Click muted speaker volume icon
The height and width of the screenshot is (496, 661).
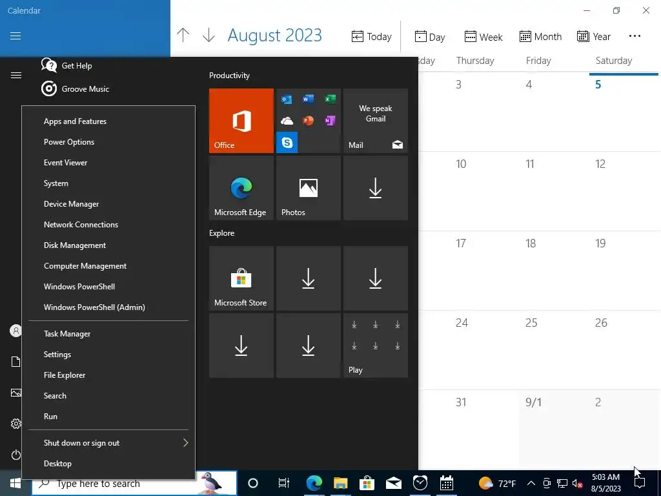coord(578,483)
